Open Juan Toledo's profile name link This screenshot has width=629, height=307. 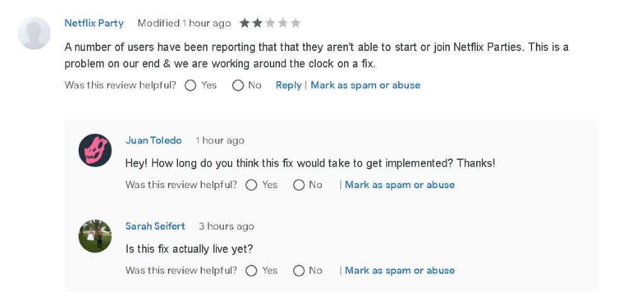[153, 140]
